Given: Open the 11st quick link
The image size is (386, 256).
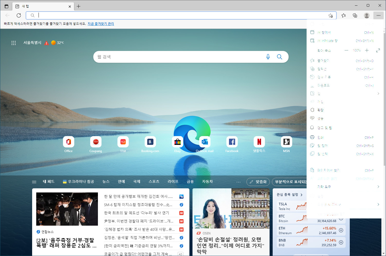Looking at the screenshot, I should 123,145.
